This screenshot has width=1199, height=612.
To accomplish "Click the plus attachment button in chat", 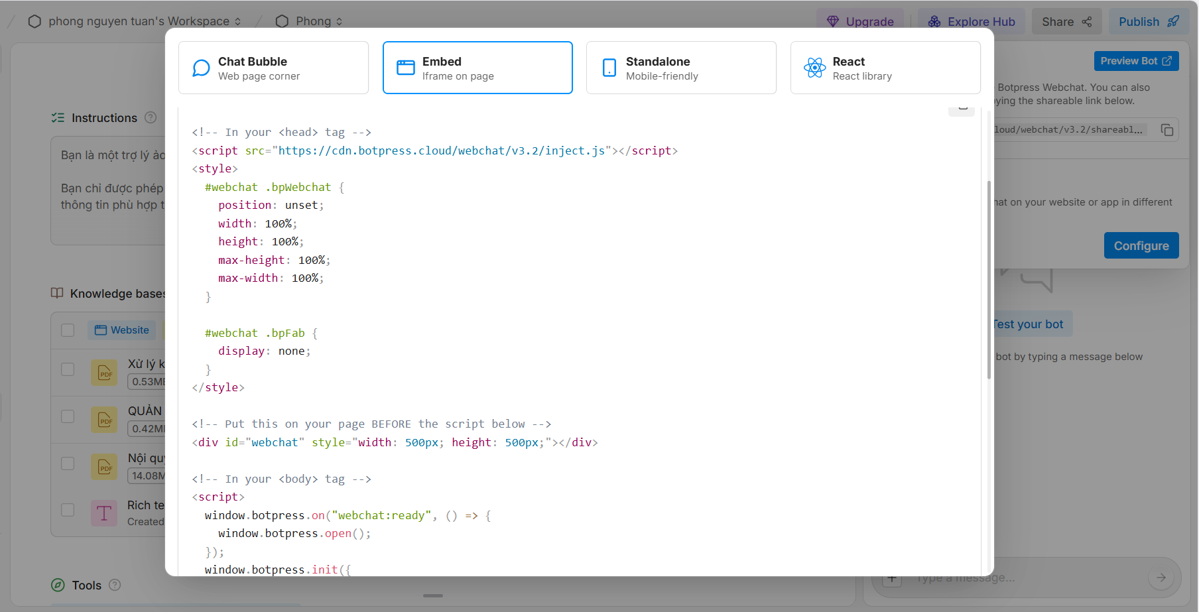I will 892,579.
